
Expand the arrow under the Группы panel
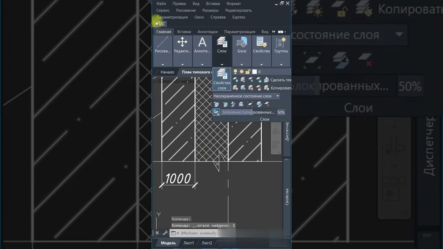[x=281, y=64]
